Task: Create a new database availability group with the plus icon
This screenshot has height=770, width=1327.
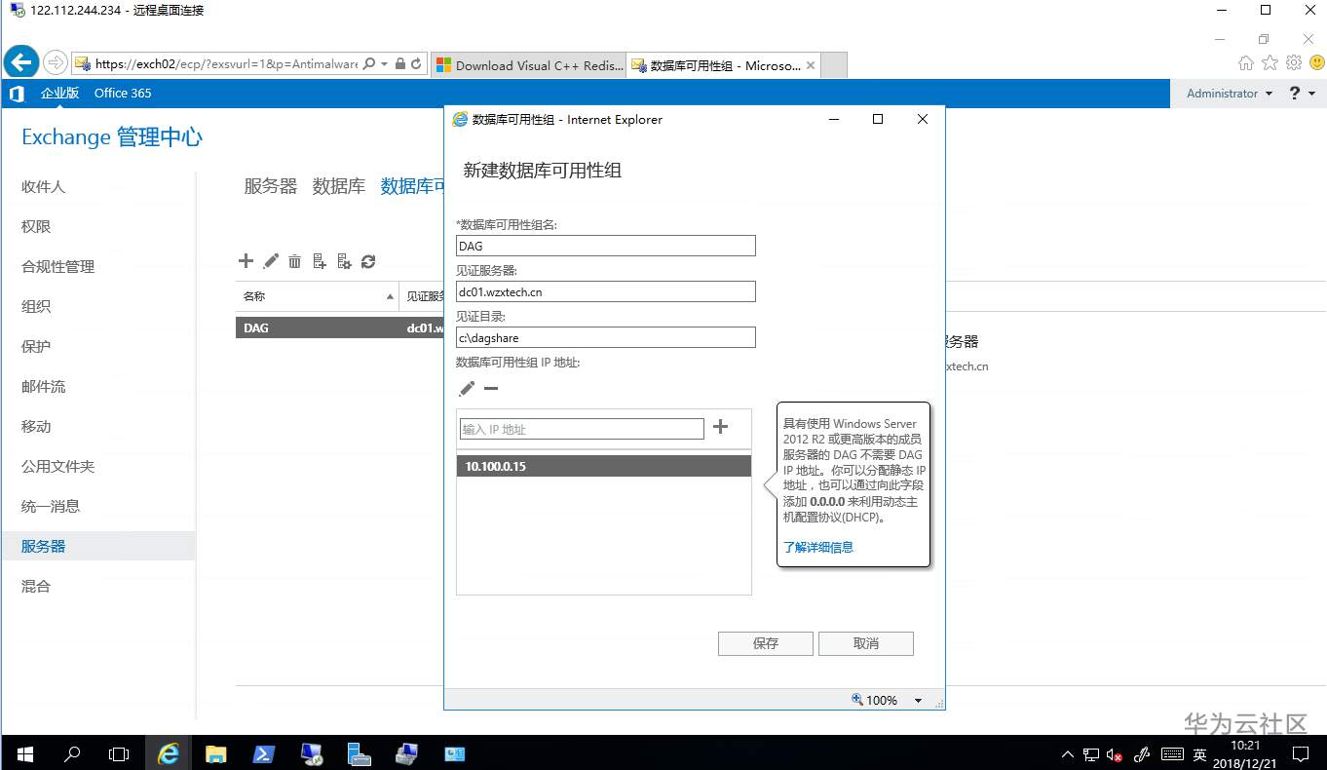Action: click(x=246, y=260)
